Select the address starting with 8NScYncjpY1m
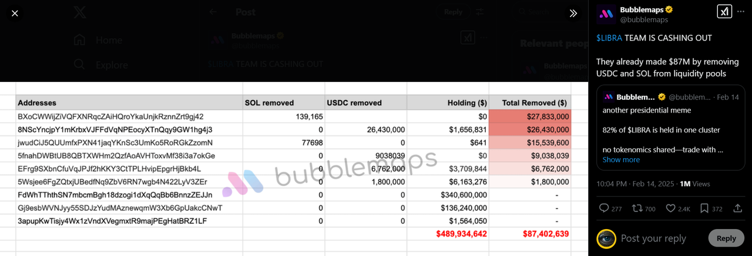The width and height of the screenshot is (752, 256). pyautogui.click(x=115, y=129)
